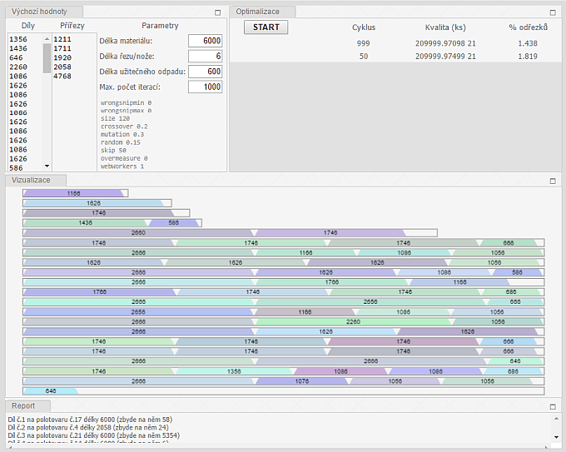This screenshot has height=452, width=566.
Task: Select value 1920 in Přířezy list
Action: [62, 57]
